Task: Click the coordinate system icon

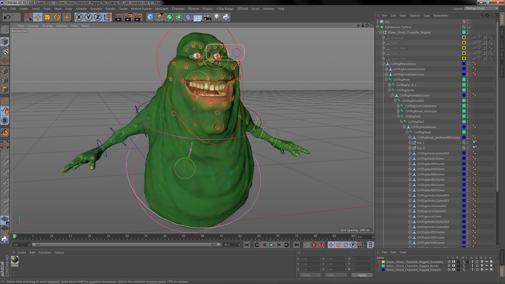Action: [x=108, y=17]
